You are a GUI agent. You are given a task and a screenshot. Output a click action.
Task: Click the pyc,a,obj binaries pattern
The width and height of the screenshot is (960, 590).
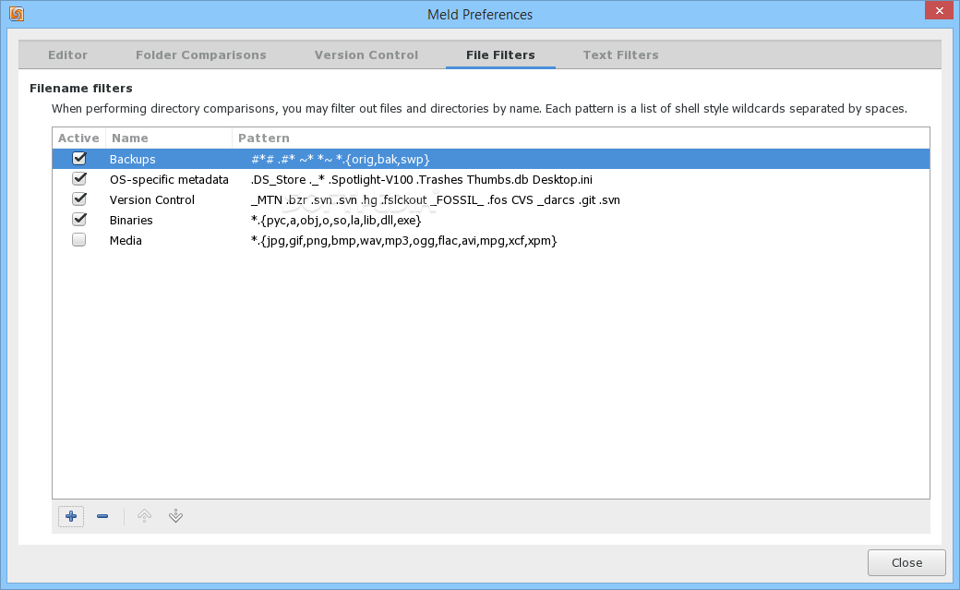click(x=336, y=220)
